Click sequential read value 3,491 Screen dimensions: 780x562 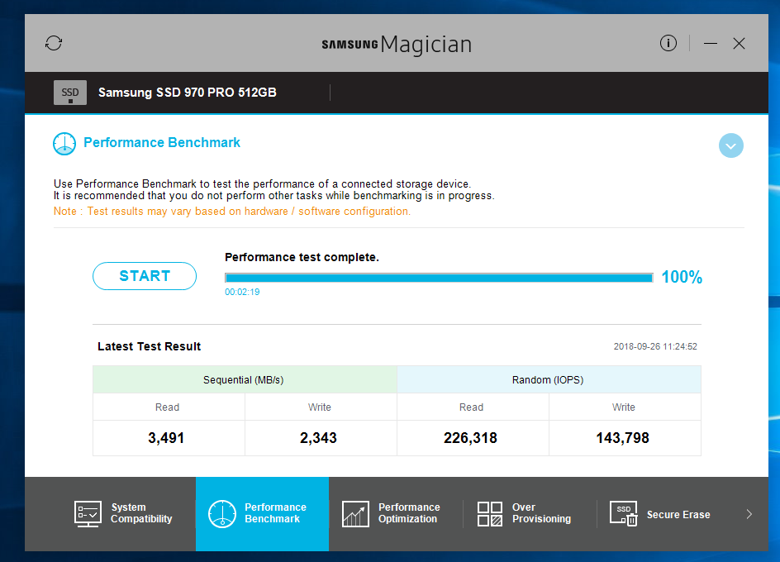(x=166, y=438)
